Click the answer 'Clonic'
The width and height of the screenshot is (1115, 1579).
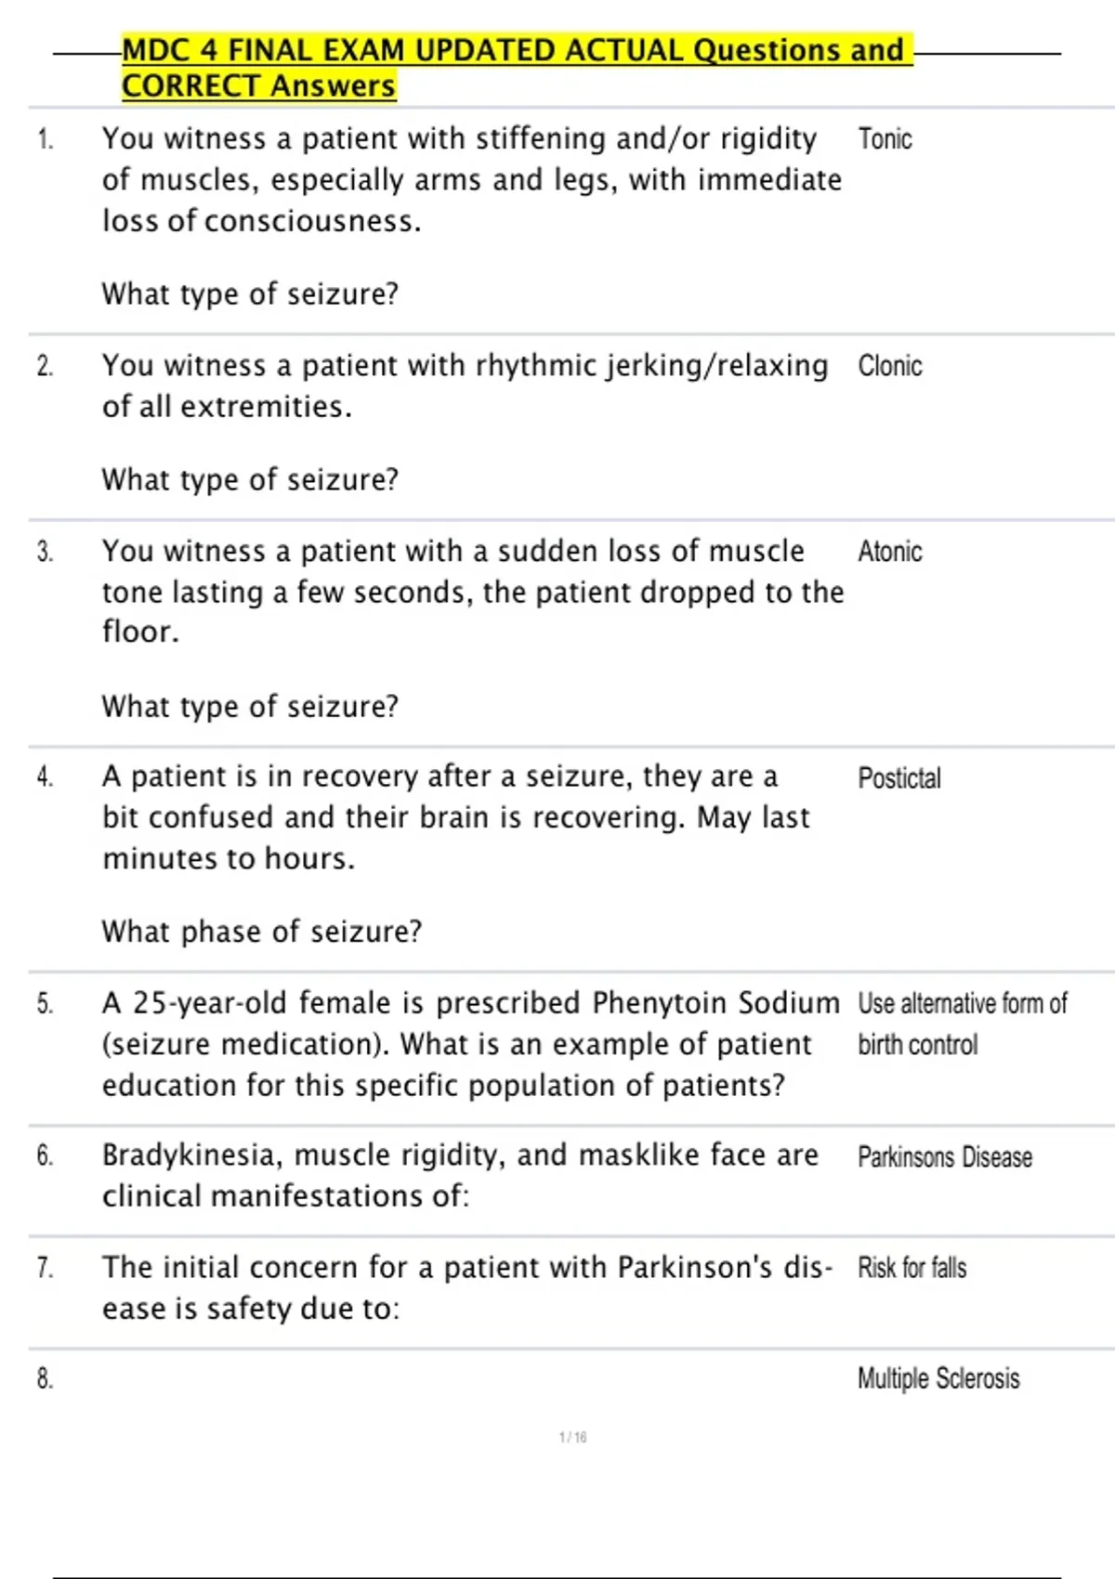pos(889,366)
